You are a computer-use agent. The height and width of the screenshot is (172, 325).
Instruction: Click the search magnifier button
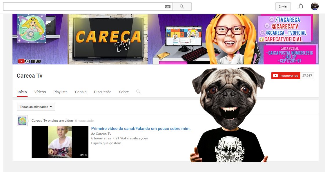tap(182, 6)
